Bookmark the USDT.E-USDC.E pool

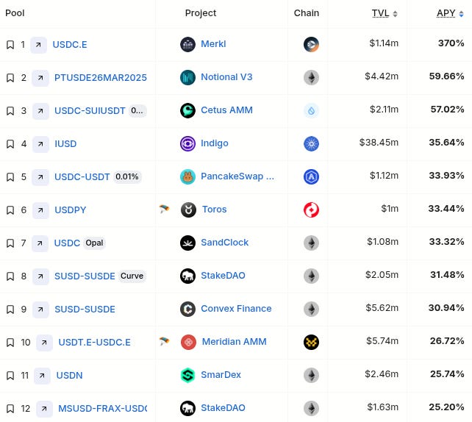[x=10, y=343]
